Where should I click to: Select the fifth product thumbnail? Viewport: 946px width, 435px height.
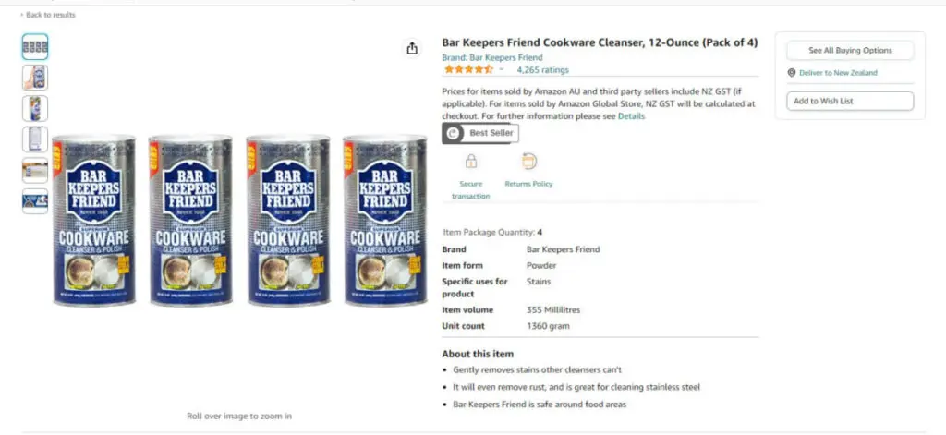click(35, 170)
